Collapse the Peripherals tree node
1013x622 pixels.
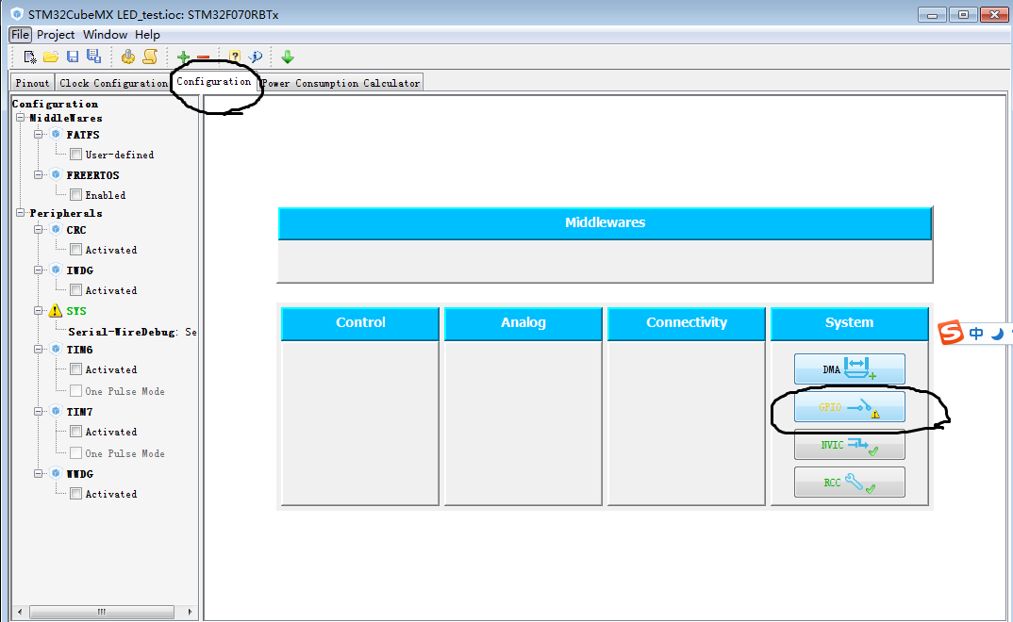(21, 212)
